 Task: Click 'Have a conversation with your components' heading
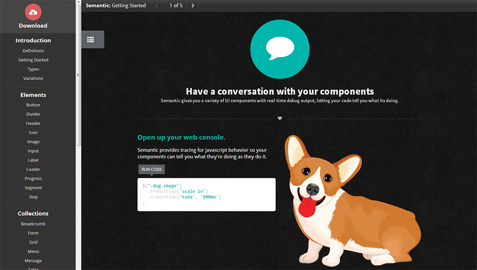point(280,91)
